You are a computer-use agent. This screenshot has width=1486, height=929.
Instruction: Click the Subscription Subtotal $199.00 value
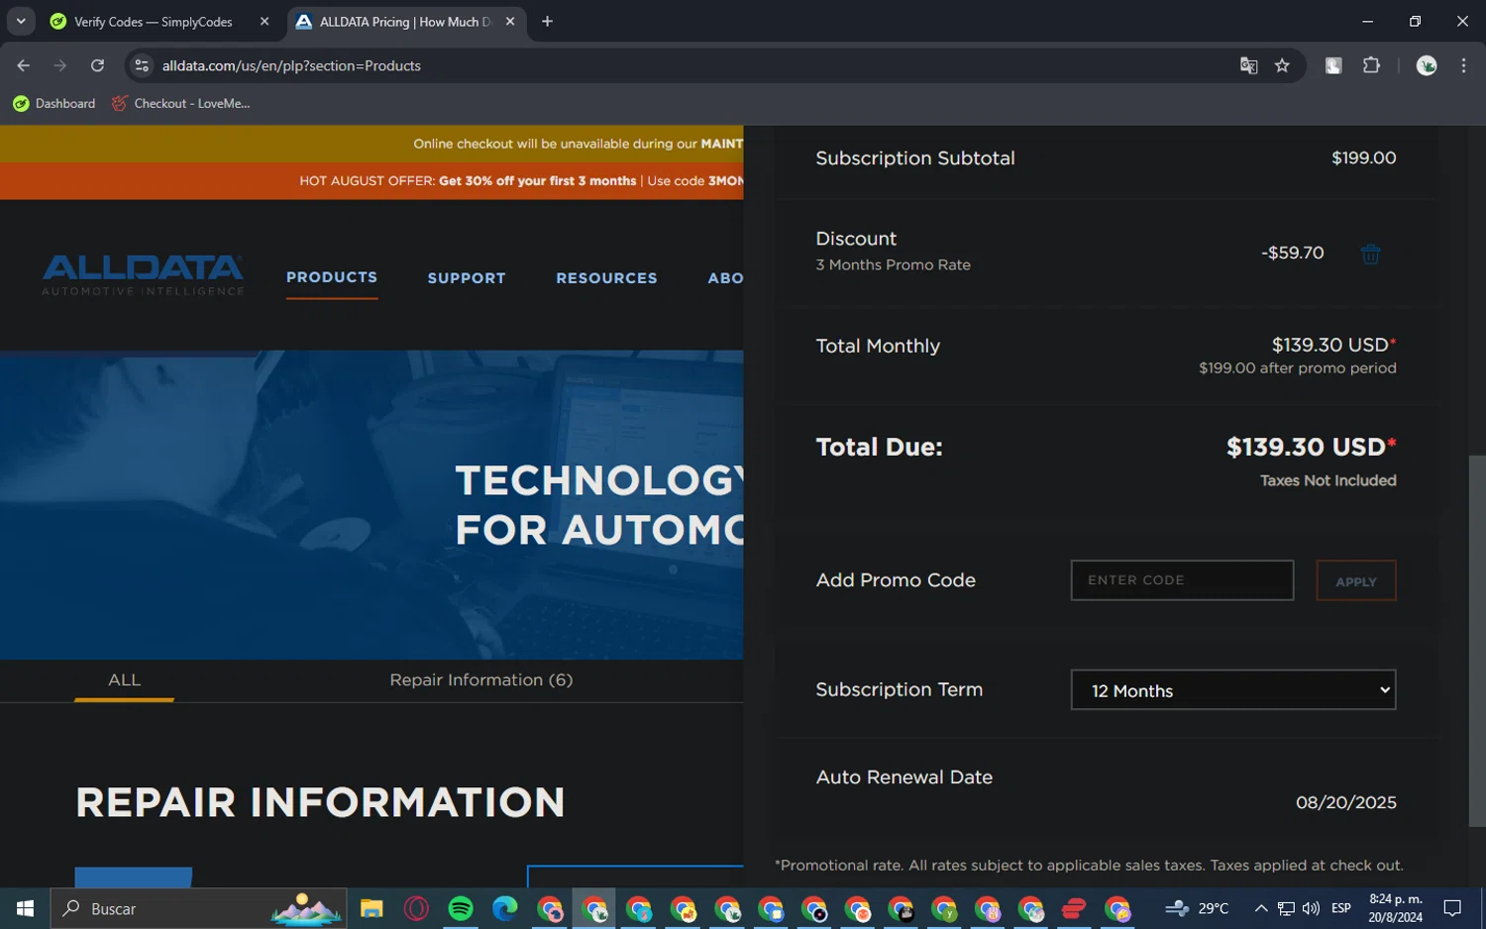pyautogui.click(x=1364, y=157)
